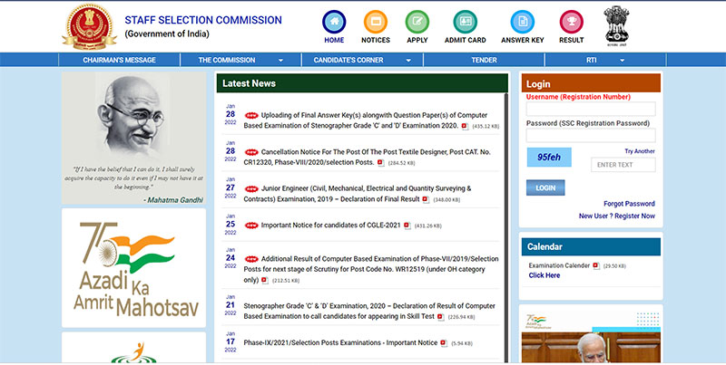
Task: Open New User Register Now link
Action: [617, 216]
